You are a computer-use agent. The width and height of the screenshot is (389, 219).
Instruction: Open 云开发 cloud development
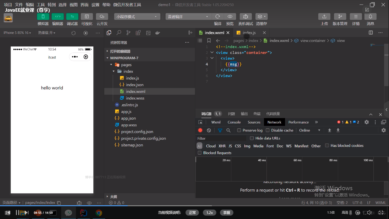[102, 17]
